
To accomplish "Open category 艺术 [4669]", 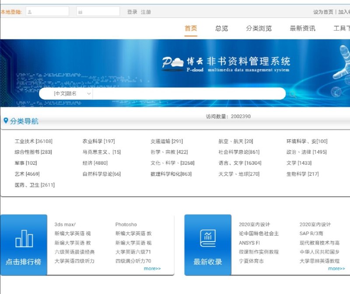I will (27, 174).
